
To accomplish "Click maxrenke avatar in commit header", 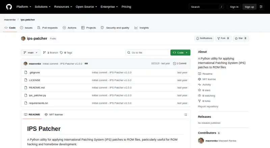I will click(26, 64).
